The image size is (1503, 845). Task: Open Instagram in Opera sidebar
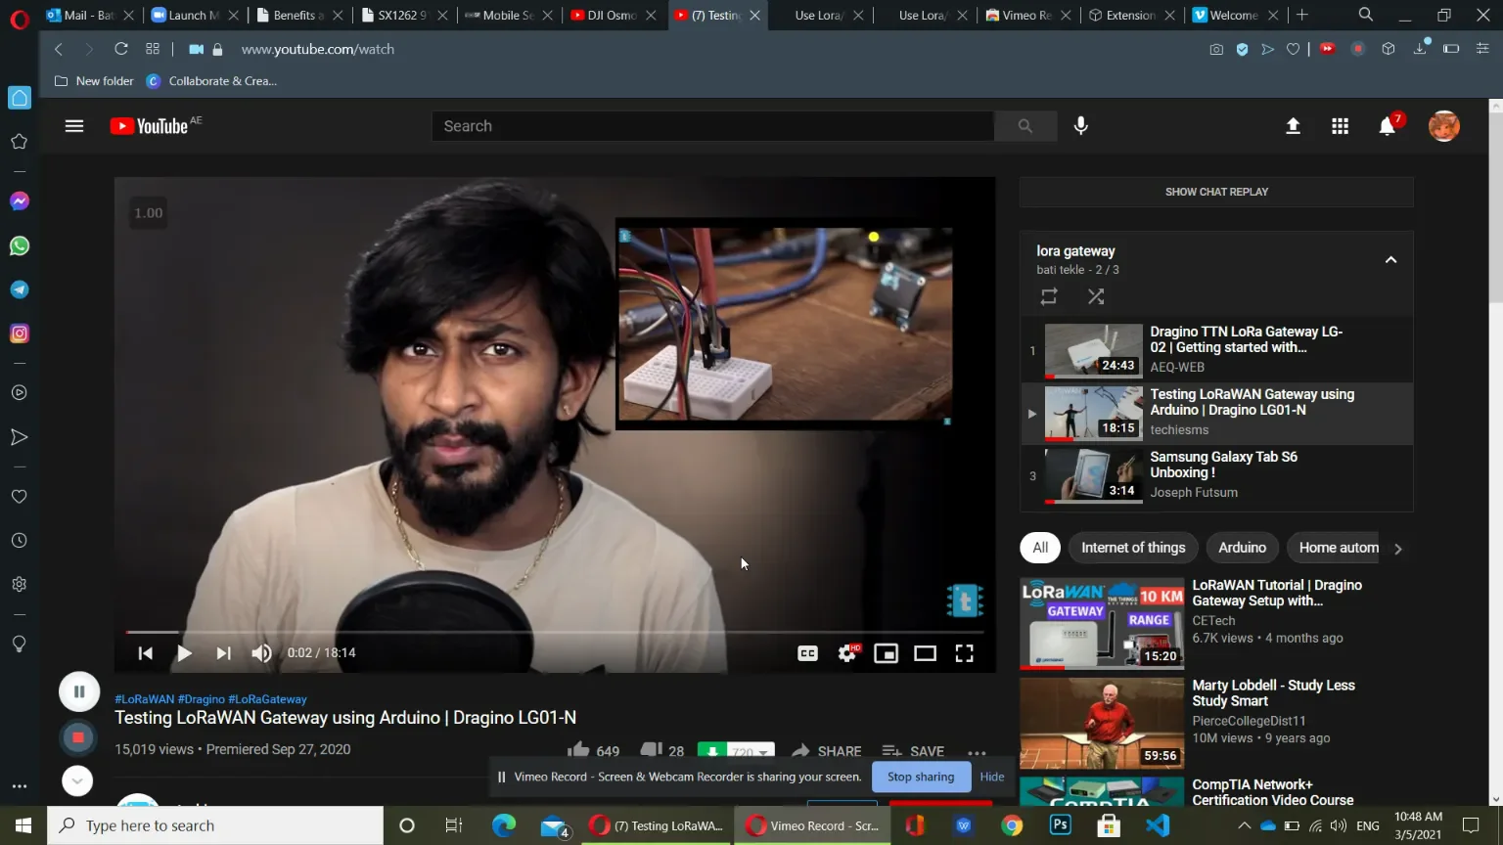[20, 334]
